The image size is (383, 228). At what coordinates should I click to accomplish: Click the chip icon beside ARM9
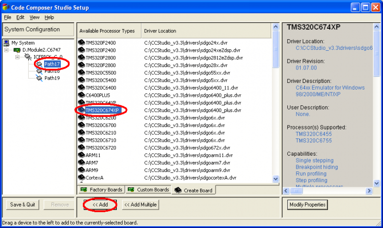pos(81,170)
